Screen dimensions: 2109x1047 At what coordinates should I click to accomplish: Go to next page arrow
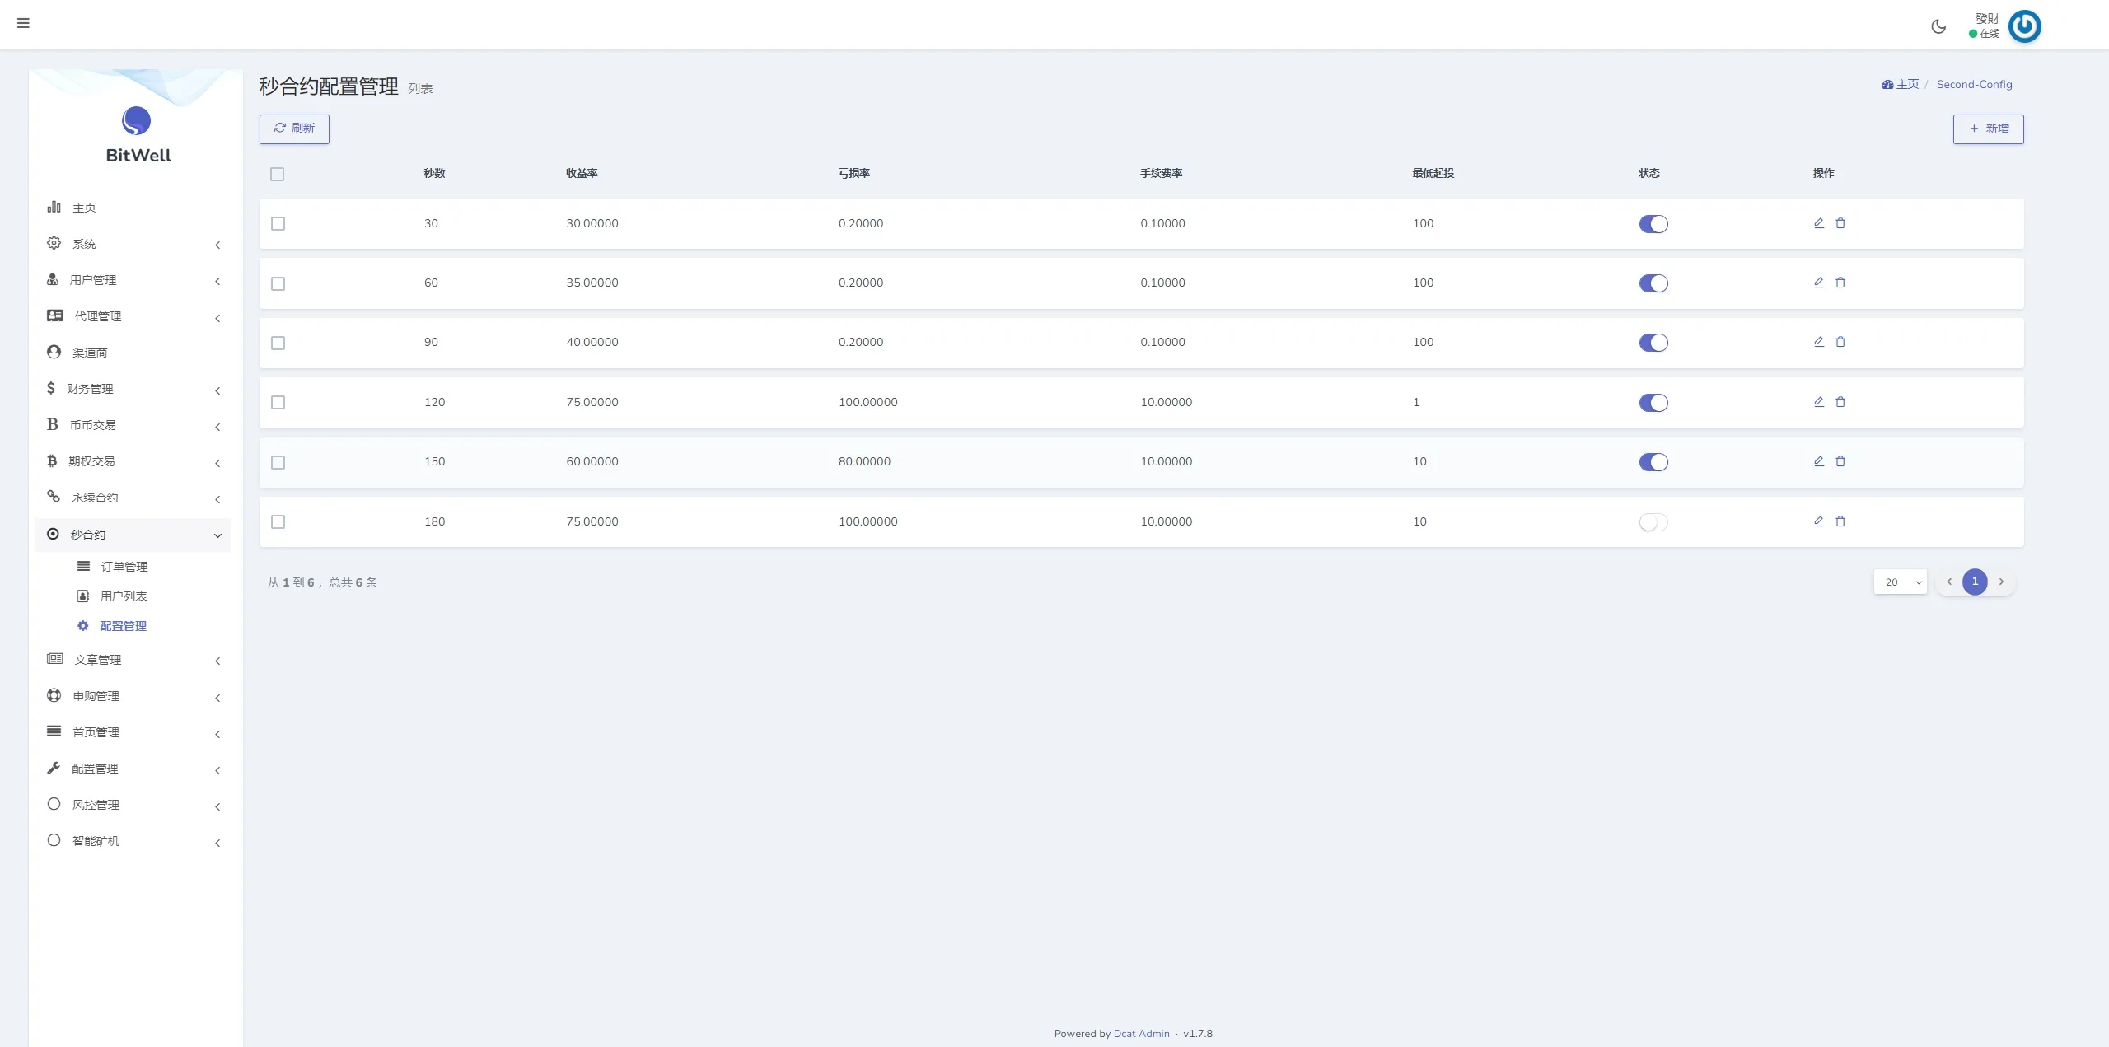[2001, 582]
